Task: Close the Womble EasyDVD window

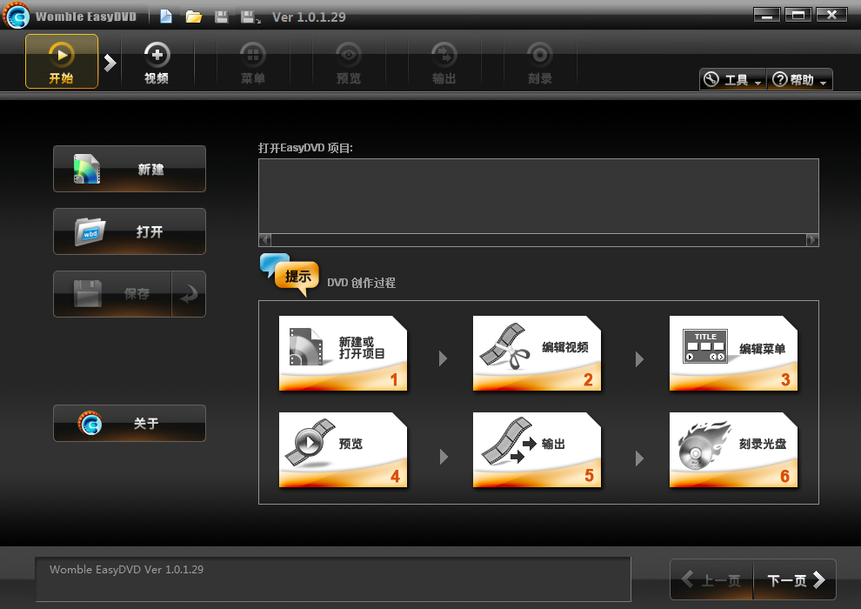Action: pyautogui.click(x=831, y=16)
